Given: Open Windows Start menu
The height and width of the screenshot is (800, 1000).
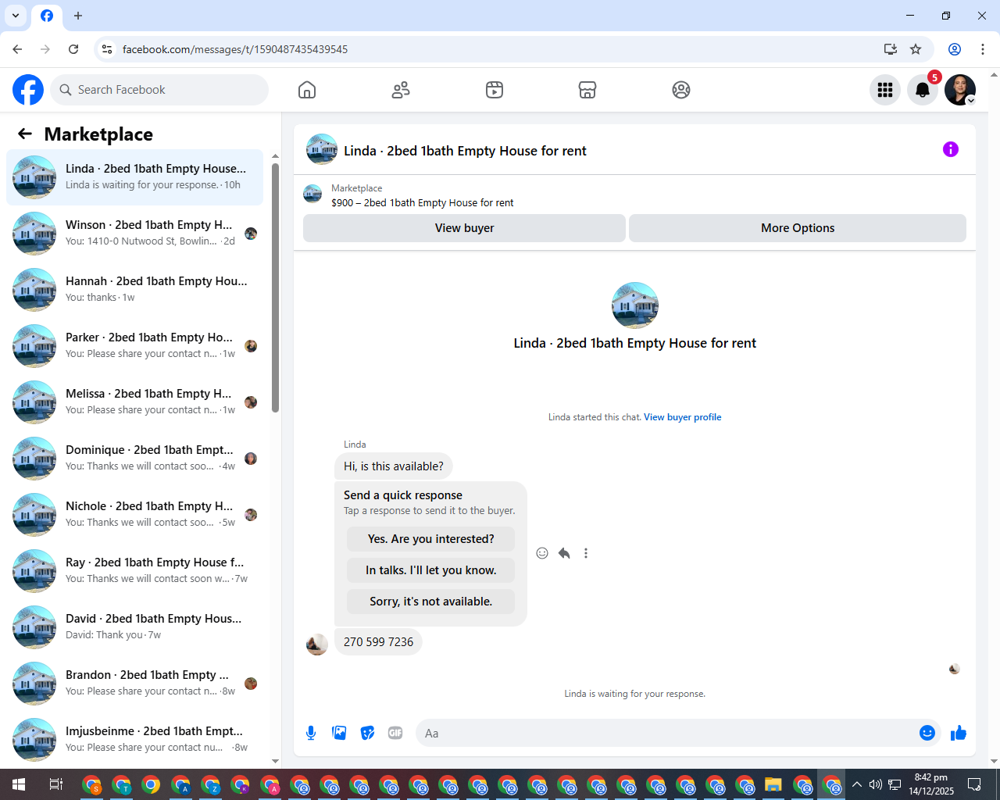Looking at the screenshot, I should click(x=19, y=784).
